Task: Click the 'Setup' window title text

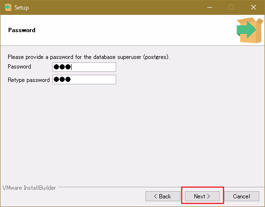Action: pos(22,8)
